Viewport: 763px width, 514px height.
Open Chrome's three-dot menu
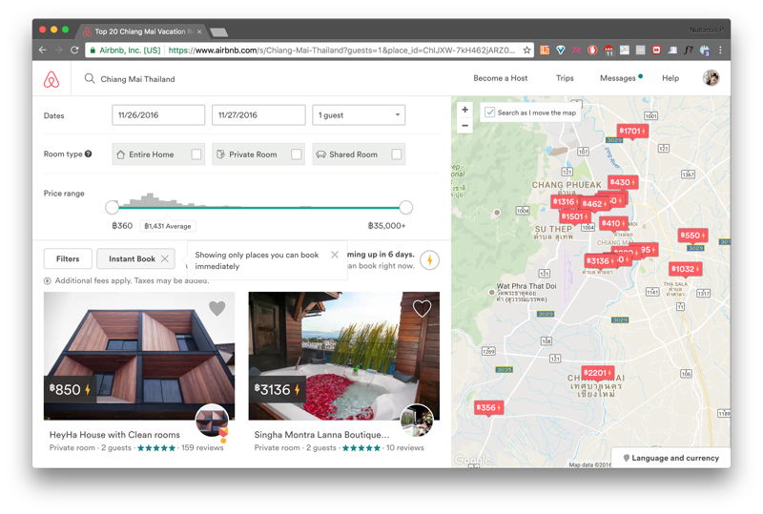pos(720,50)
